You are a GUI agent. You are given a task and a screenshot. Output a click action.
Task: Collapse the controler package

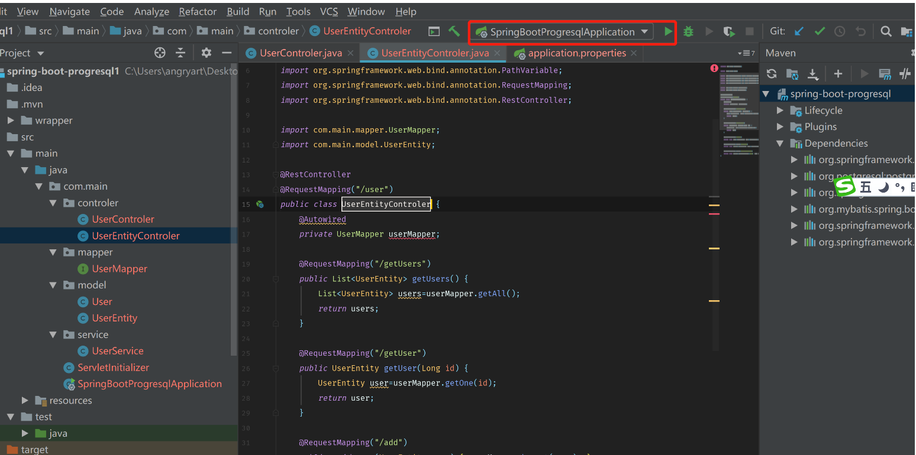pos(53,203)
